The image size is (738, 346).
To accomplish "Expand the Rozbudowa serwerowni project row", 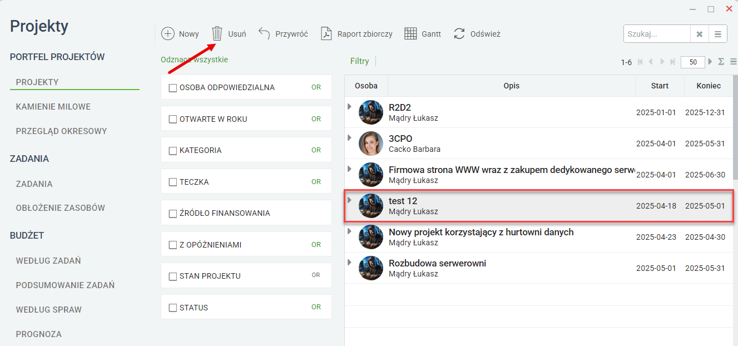I will coord(349,262).
